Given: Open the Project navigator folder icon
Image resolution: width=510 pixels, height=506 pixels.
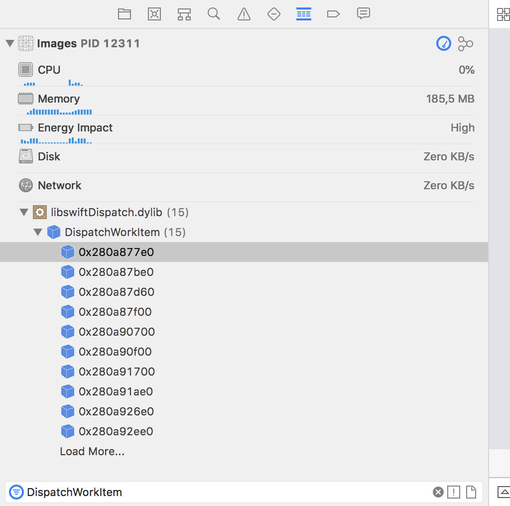Looking at the screenshot, I should click(x=124, y=13).
